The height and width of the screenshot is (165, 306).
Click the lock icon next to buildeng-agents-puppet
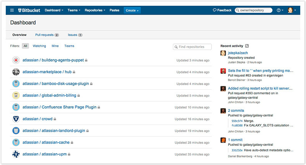pyautogui.click(x=86, y=60)
